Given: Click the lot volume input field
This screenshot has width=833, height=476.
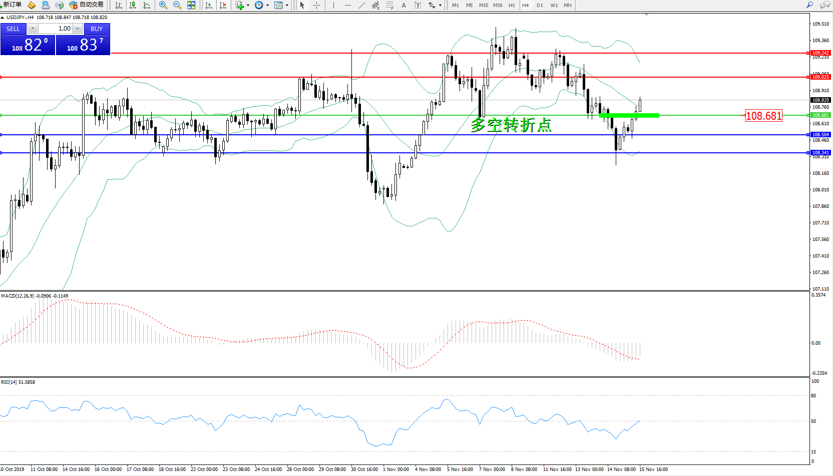Looking at the screenshot, I should [56, 29].
